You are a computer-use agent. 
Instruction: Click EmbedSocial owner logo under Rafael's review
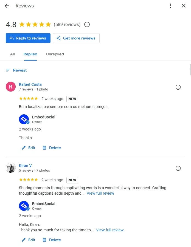[x=24, y=119]
